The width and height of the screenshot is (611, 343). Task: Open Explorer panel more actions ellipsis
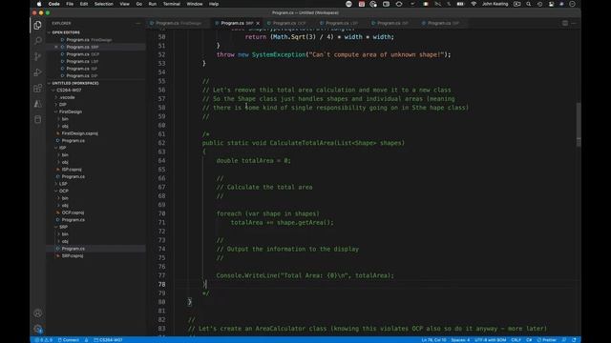(137, 23)
